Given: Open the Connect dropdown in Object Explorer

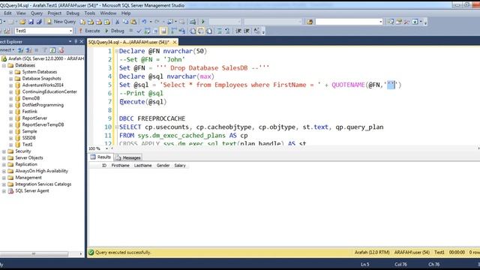Looking at the screenshot, I should (x=7, y=50).
